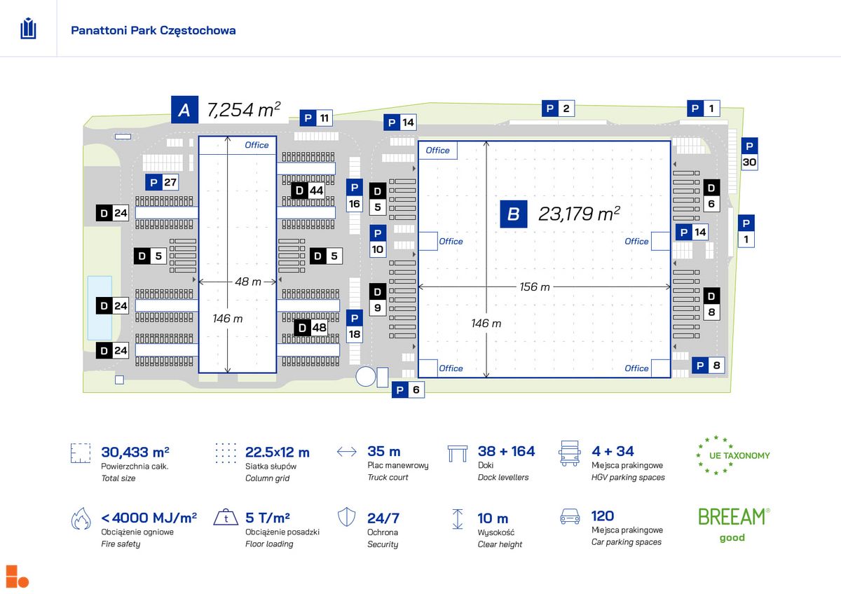This screenshot has width=841, height=594.
Task: Click the 4 + 34 HGV parking value
Action: tap(613, 451)
